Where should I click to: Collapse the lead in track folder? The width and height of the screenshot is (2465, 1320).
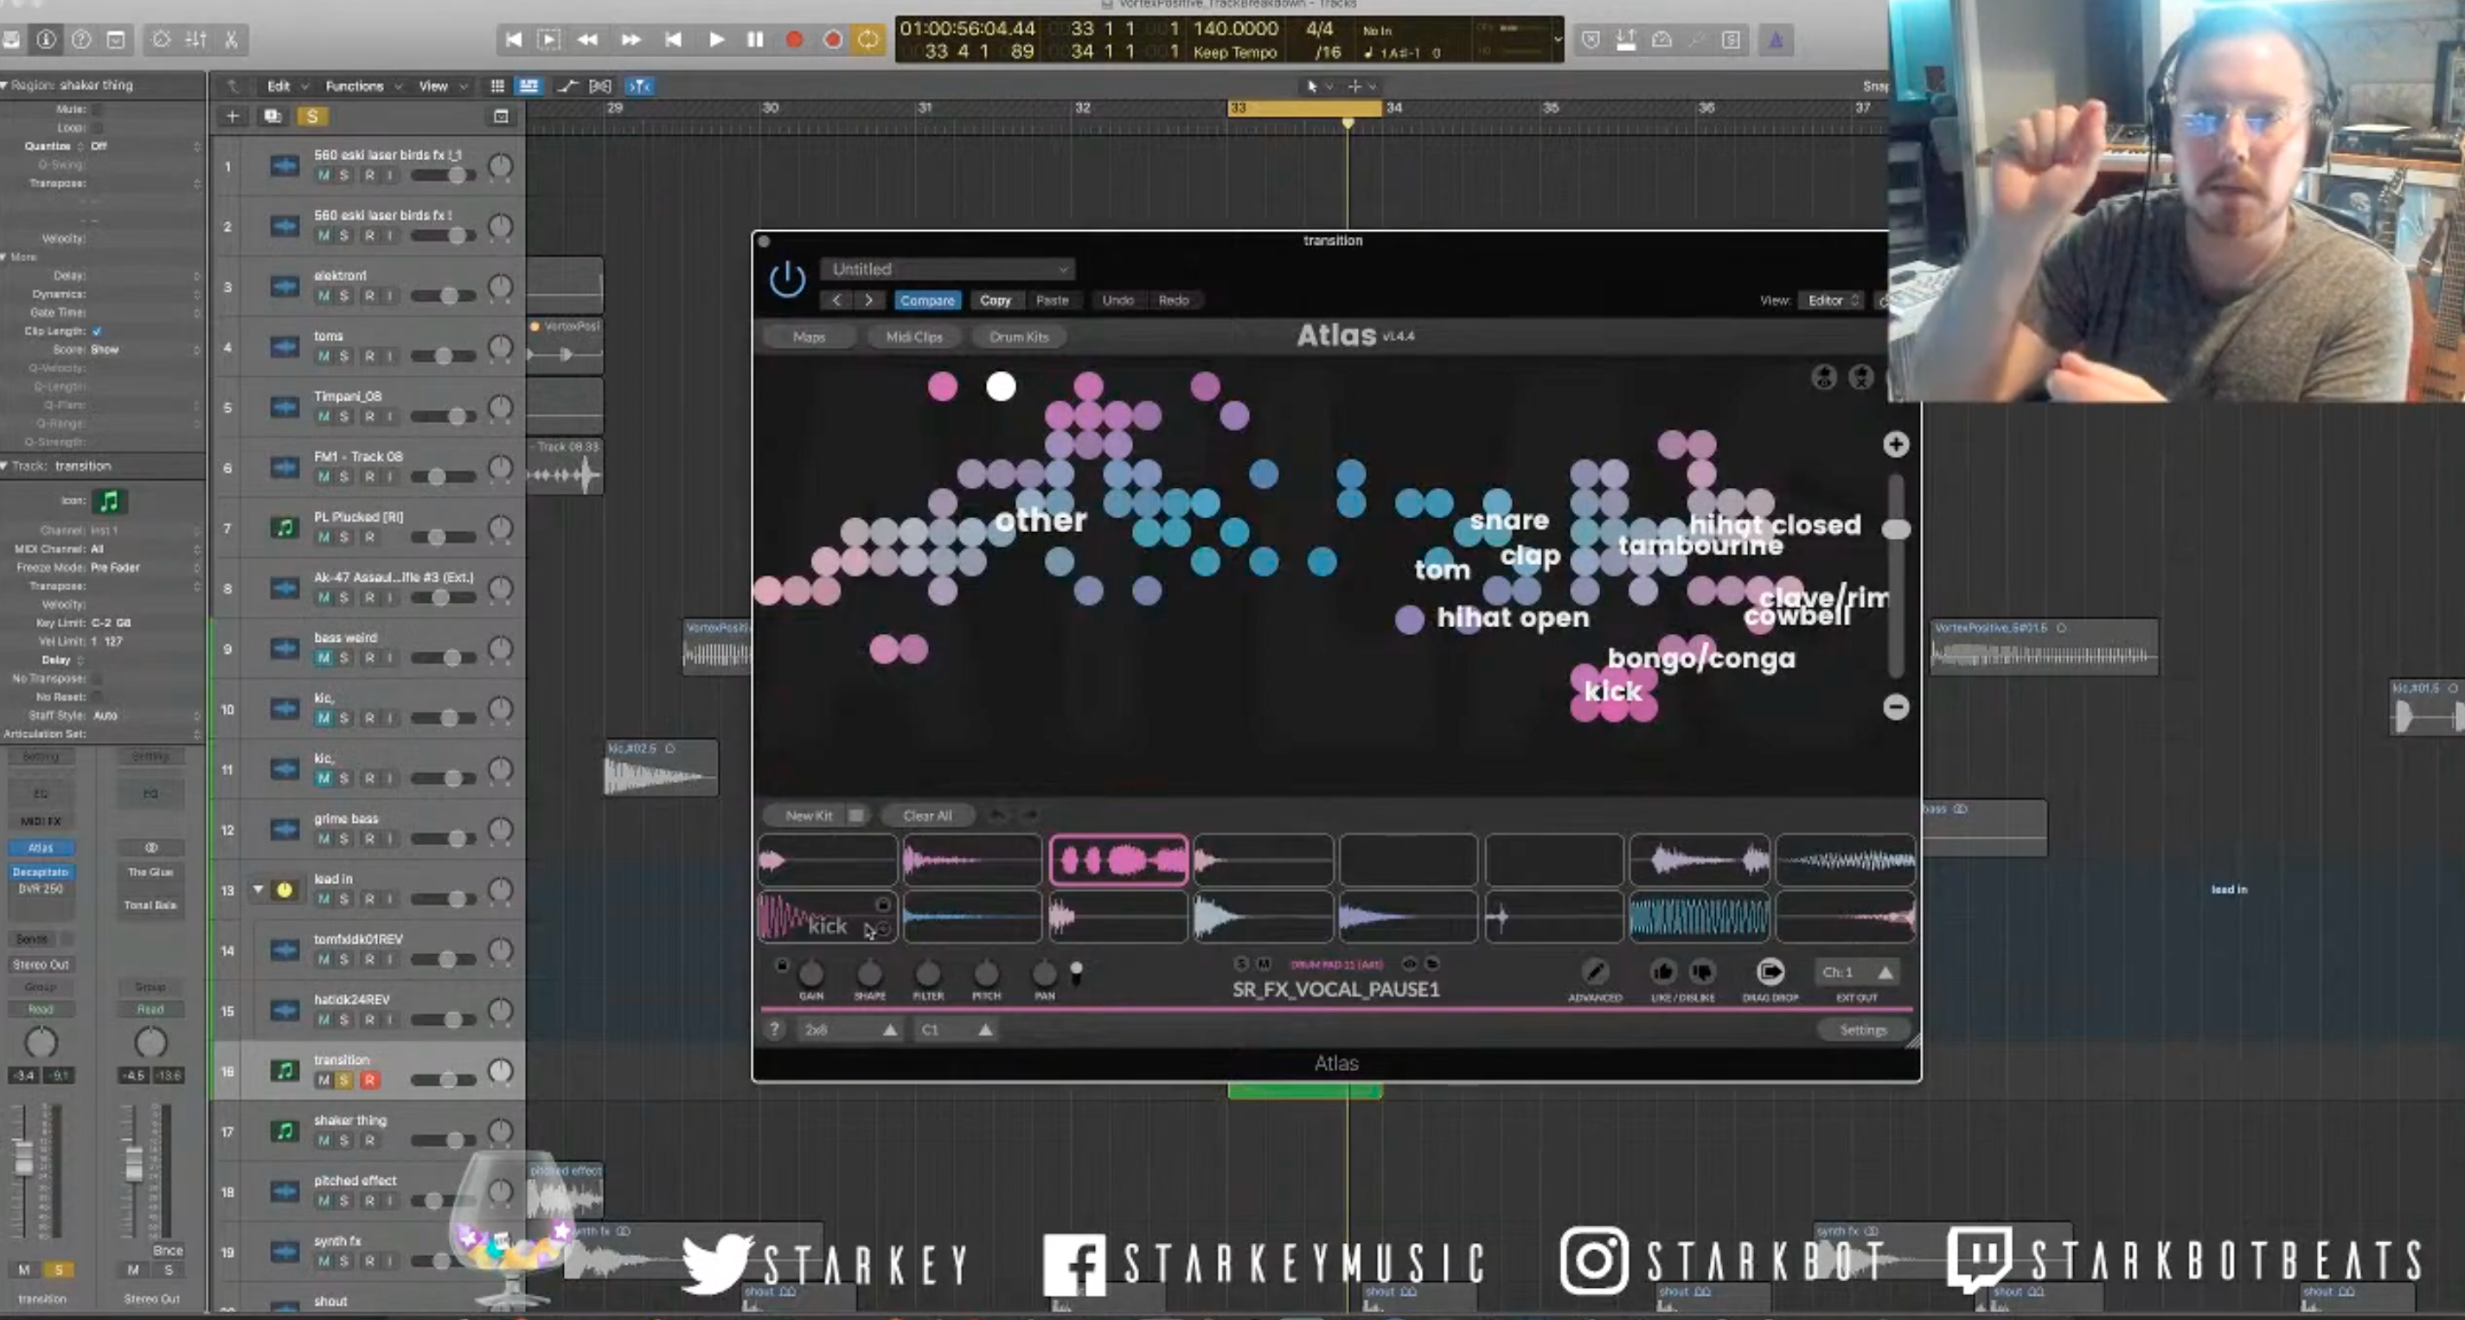[258, 889]
